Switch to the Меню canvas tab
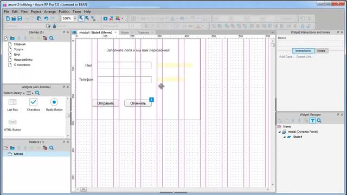Image resolution: width=347 pixels, height=195 pixels. click(x=125, y=32)
